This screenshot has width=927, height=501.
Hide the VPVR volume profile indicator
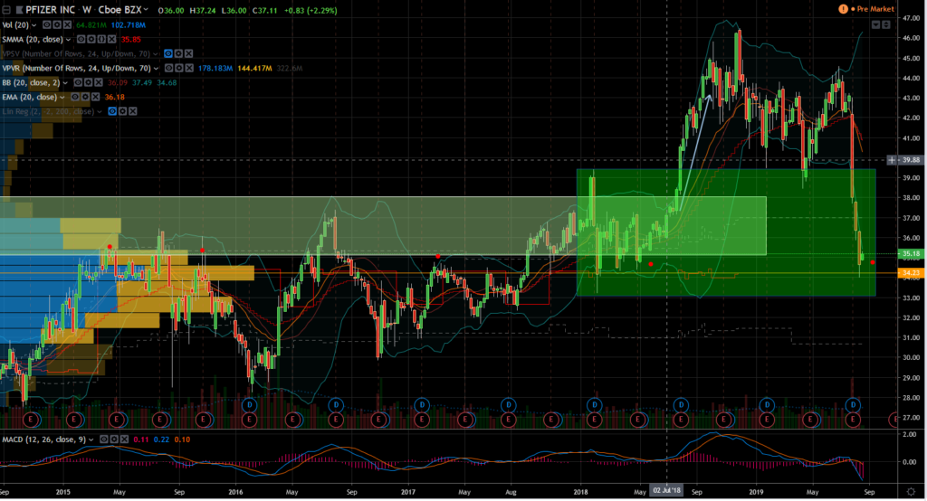169,68
